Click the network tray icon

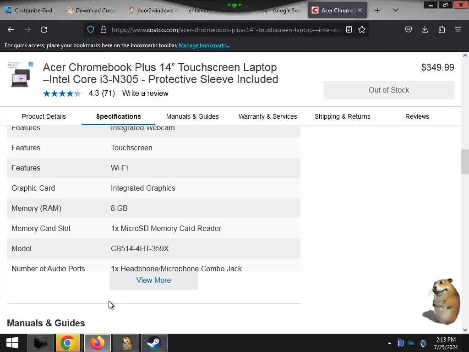(x=412, y=343)
